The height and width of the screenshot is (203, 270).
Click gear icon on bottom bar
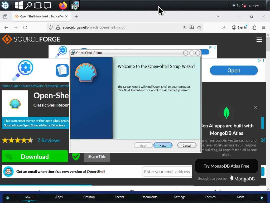pos(8,198)
